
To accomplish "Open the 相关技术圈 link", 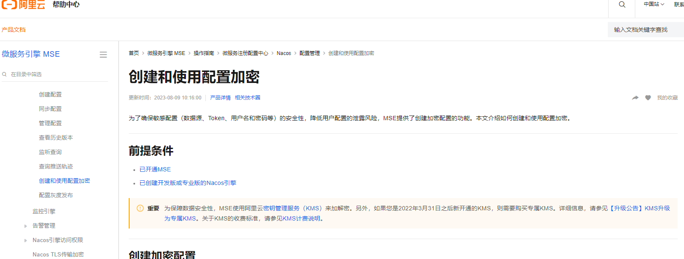I will coord(248,98).
